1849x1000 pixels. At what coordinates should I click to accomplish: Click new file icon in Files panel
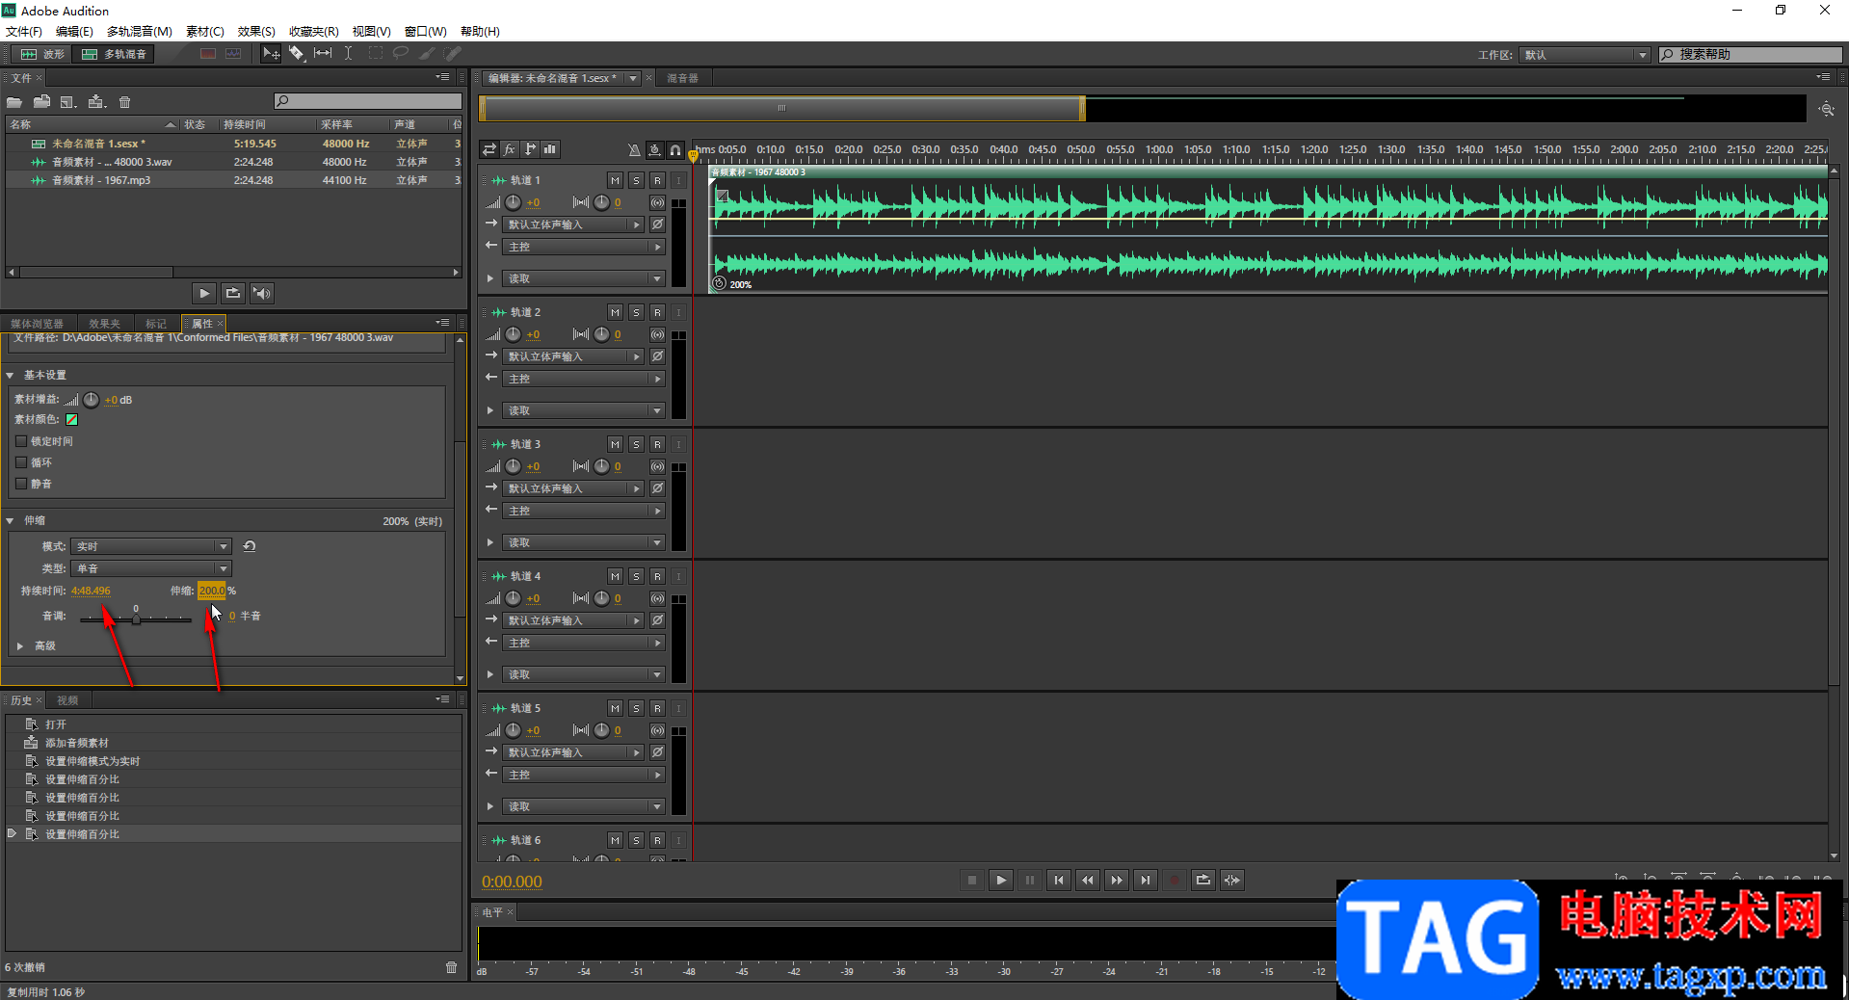click(x=68, y=102)
